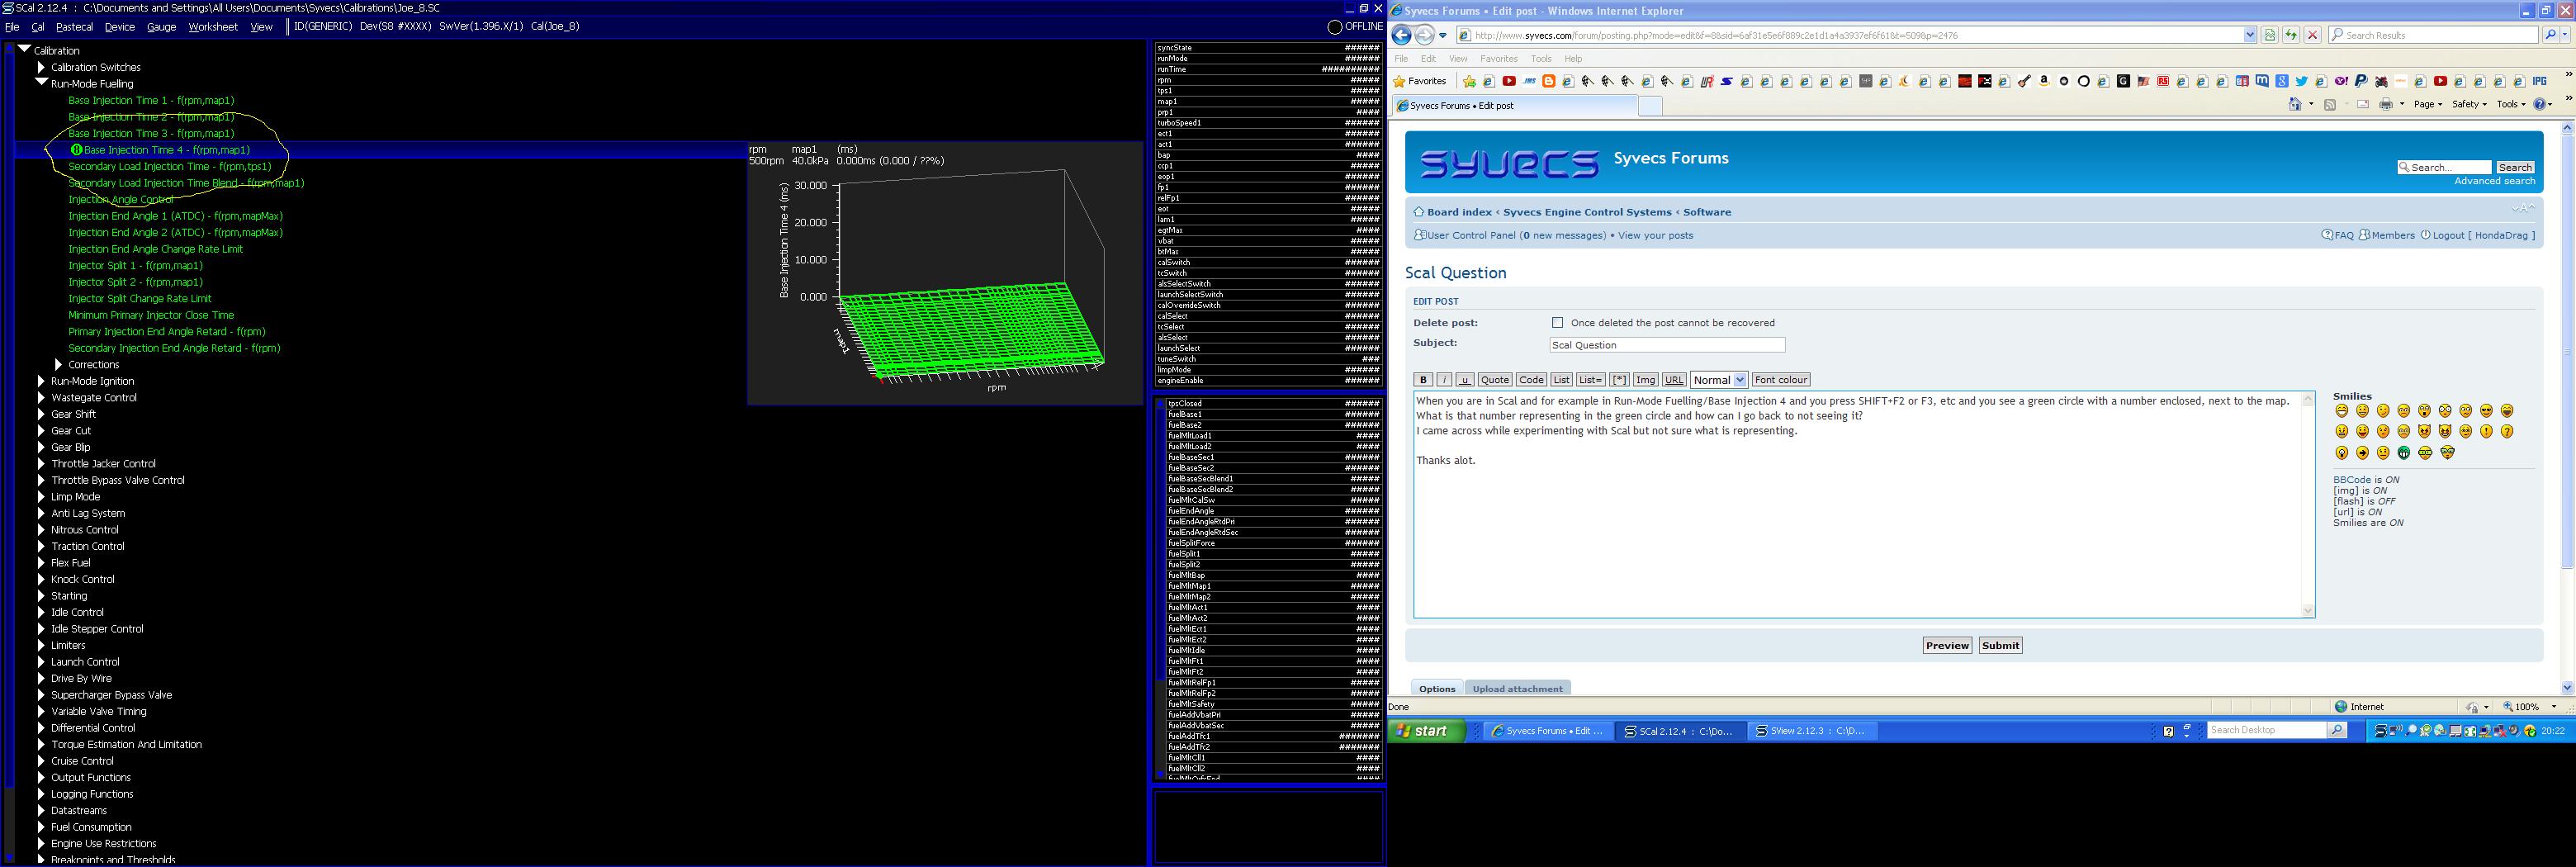Open the Normal font size dropdown
The width and height of the screenshot is (2576, 867).
pyautogui.click(x=1718, y=380)
